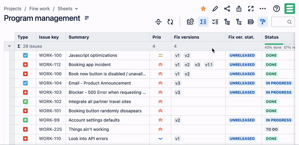This screenshot has height=145, width=299.
Task: Open the three-dot more actions menu
Action: point(263,9)
